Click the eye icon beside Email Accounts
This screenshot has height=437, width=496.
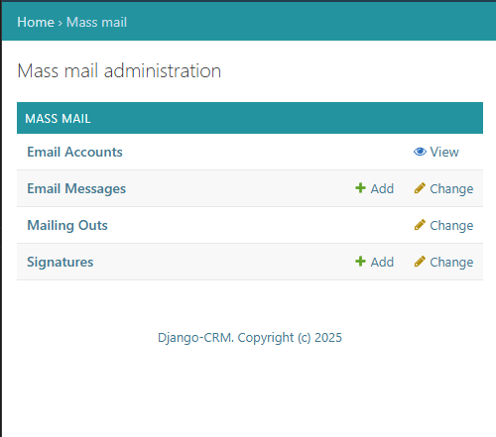[x=420, y=152]
